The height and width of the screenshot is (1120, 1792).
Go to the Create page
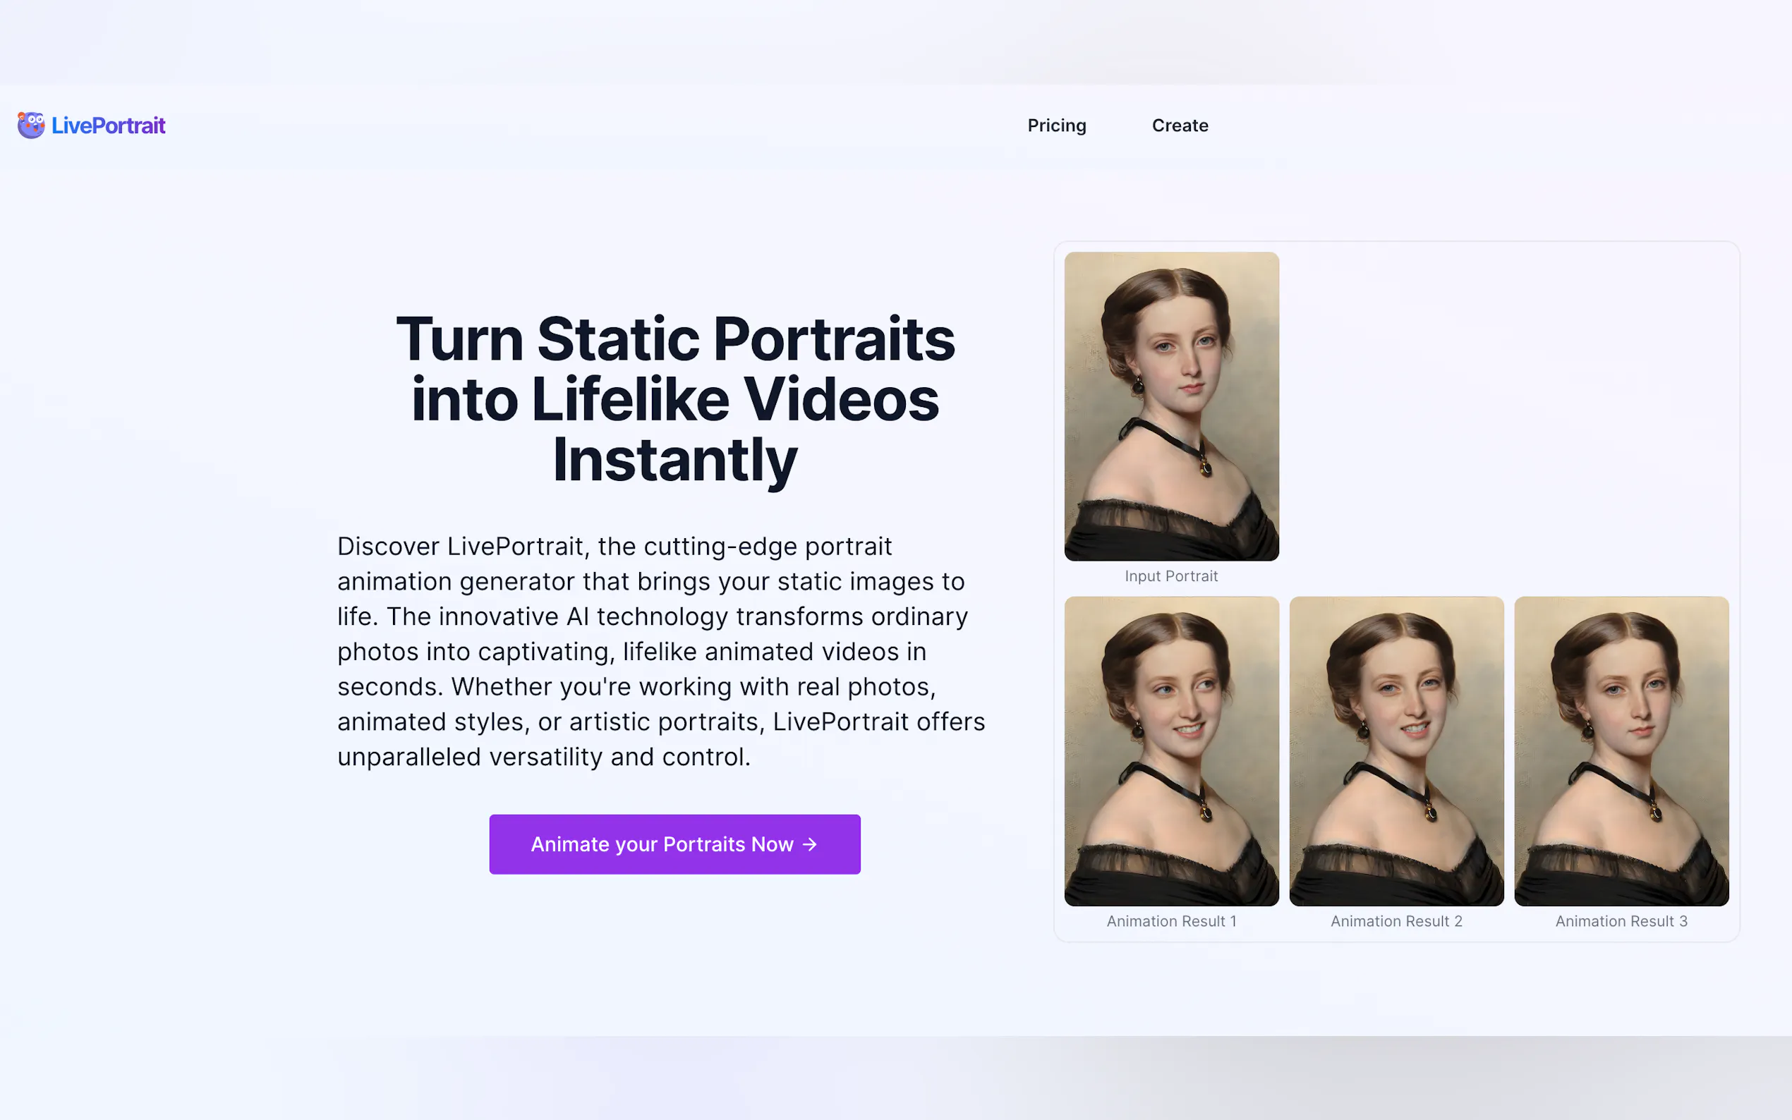(x=1180, y=125)
